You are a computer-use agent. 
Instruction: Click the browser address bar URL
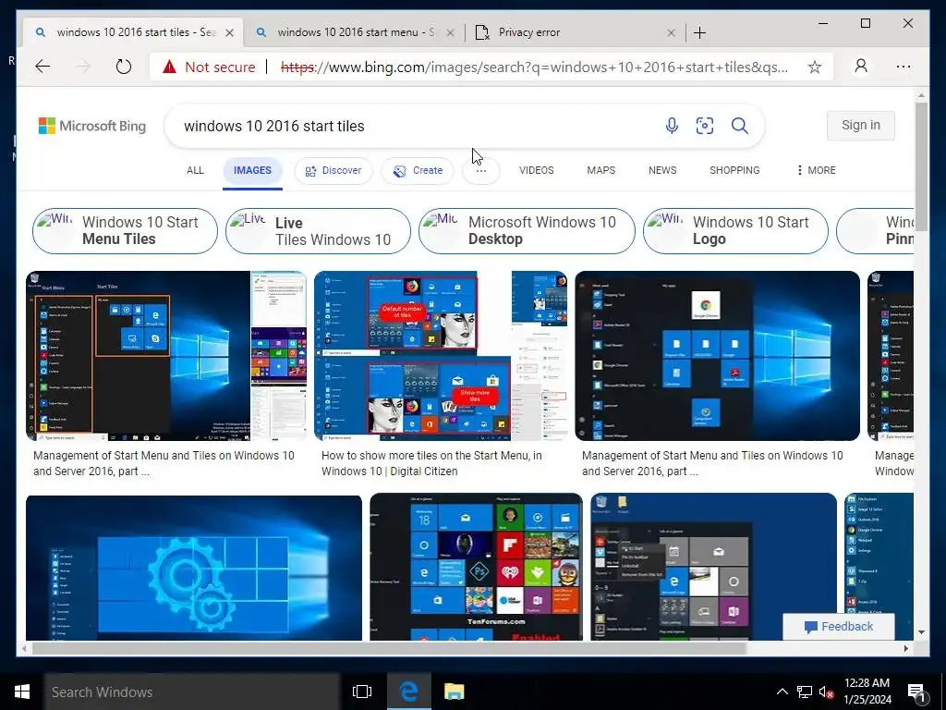pos(535,67)
